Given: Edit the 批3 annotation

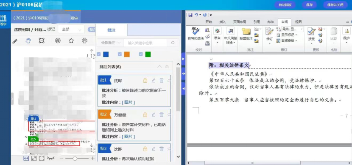Looking at the screenshot, I should (154, 149).
